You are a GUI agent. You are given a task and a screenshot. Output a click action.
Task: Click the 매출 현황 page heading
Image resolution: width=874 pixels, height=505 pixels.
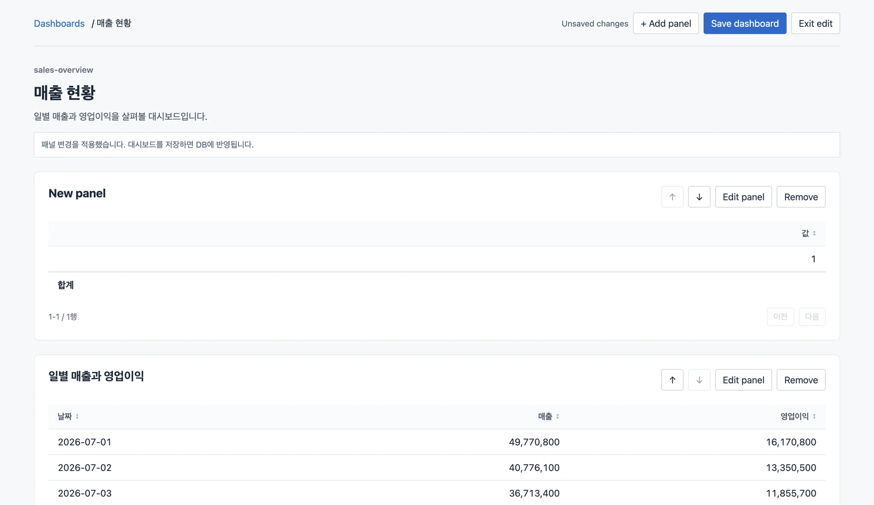point(64,93)
